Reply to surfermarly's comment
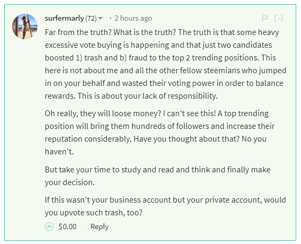Viewport: 301px width, 244px height. coord(99,226)
